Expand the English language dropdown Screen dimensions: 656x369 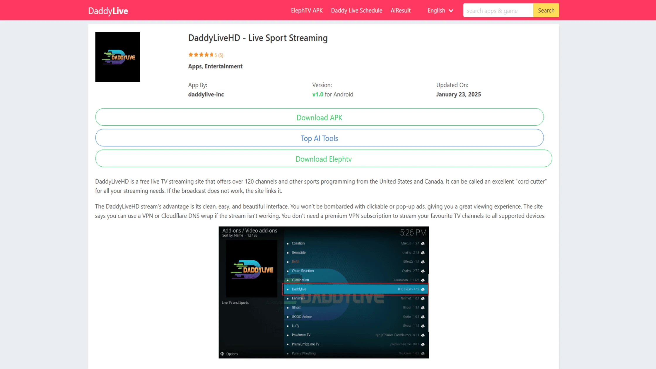pyautogui.click(x=436, y=11)
